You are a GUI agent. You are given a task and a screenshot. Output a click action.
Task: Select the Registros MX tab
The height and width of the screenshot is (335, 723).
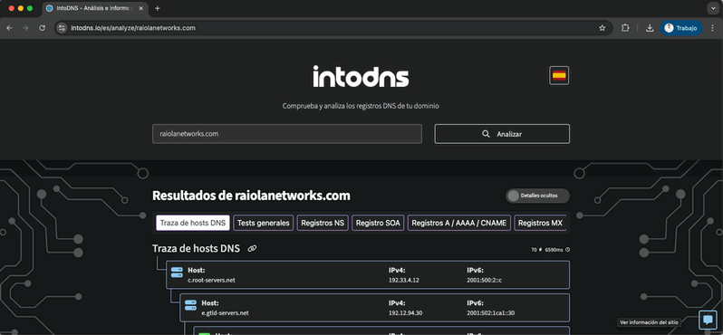point(540,223)
